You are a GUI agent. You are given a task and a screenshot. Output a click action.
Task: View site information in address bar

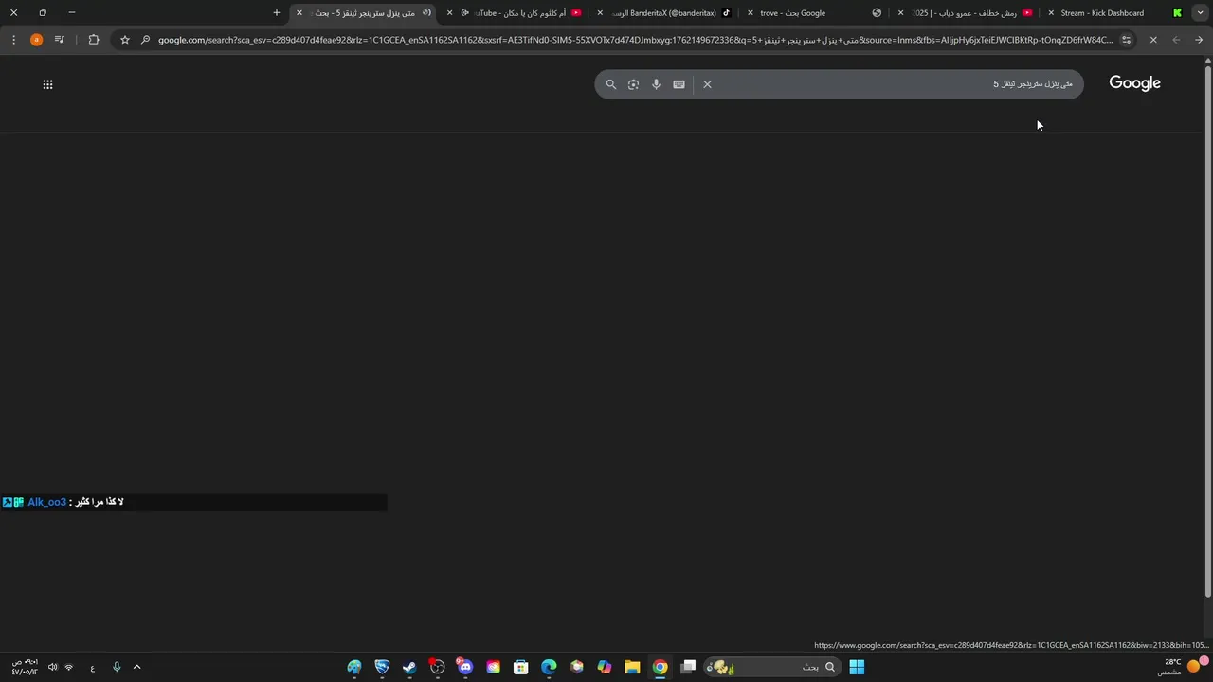coord(1126,40)
